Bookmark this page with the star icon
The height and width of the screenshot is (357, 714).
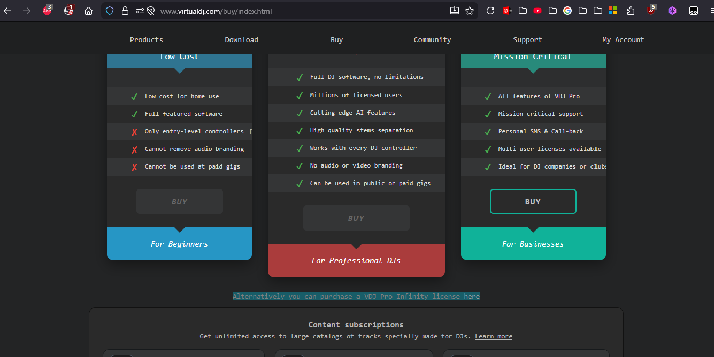coord(470,11)
